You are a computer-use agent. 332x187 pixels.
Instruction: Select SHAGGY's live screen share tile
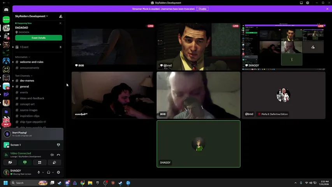point(283,47)
